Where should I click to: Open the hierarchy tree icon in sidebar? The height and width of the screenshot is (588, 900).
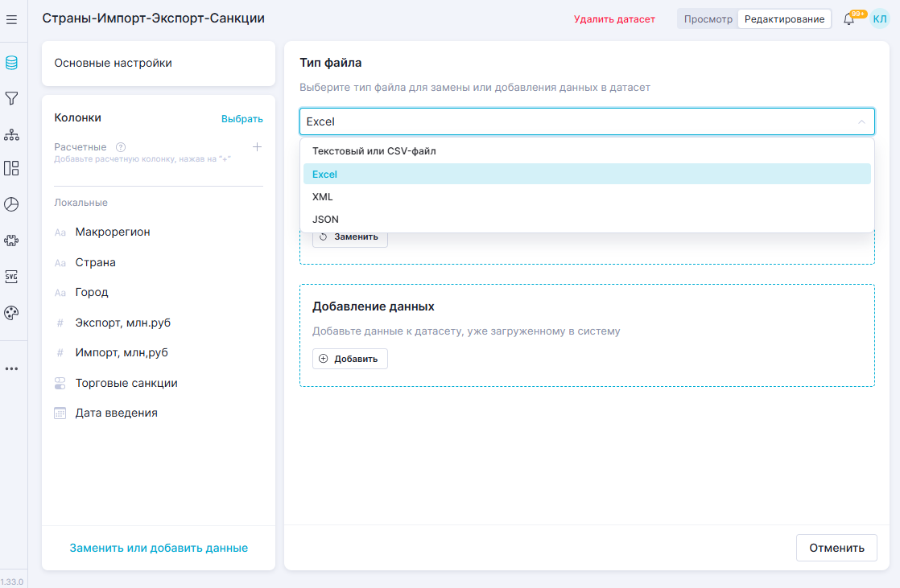[11, 134]
